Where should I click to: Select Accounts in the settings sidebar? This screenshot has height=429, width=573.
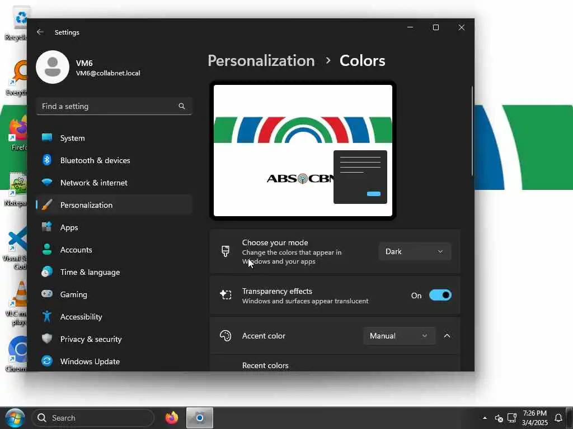pos(114,250)
